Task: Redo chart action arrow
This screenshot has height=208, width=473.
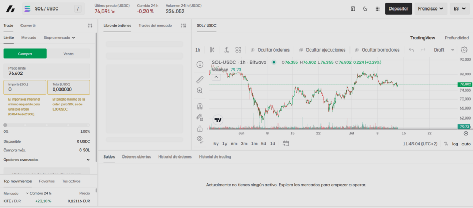Action: [423, 50]
